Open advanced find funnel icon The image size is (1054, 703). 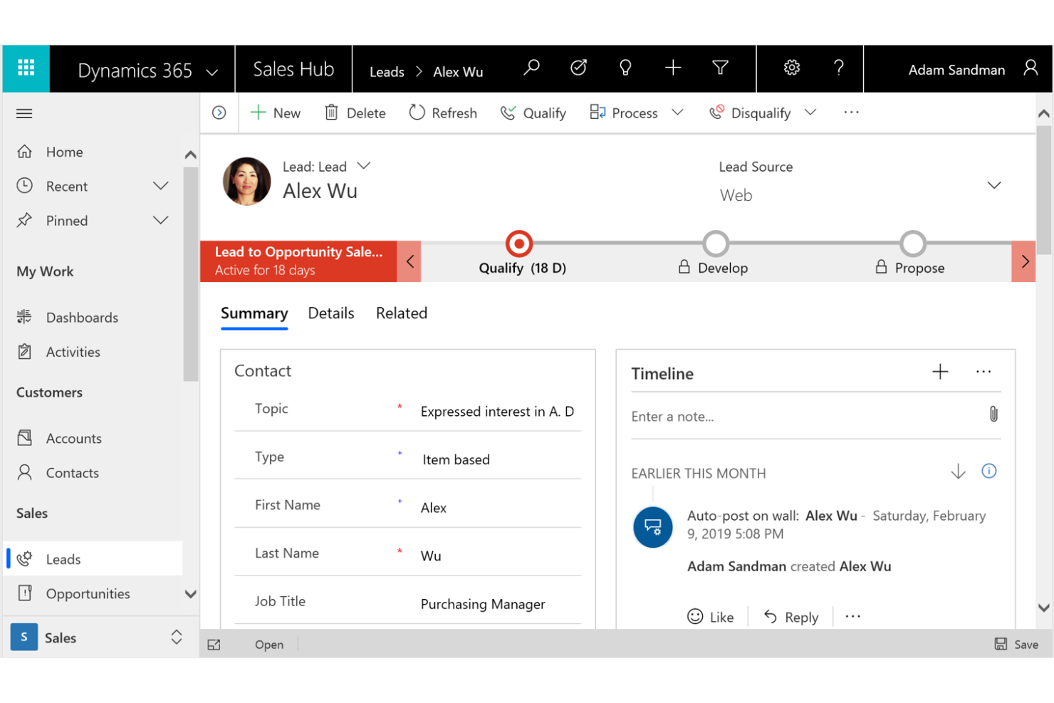pyautogui.click(x=720, y=68)
